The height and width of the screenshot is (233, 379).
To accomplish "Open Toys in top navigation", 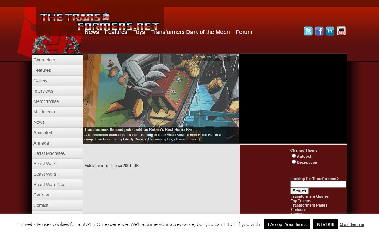I will tap(139, 32).
